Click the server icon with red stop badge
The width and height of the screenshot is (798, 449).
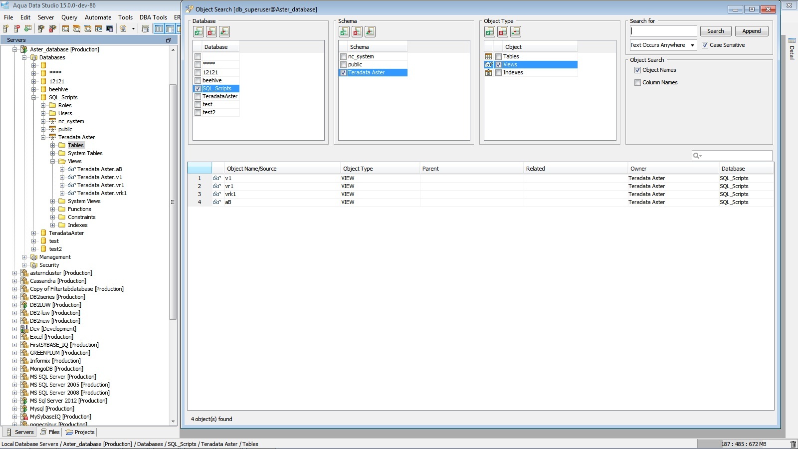[17, 28]
